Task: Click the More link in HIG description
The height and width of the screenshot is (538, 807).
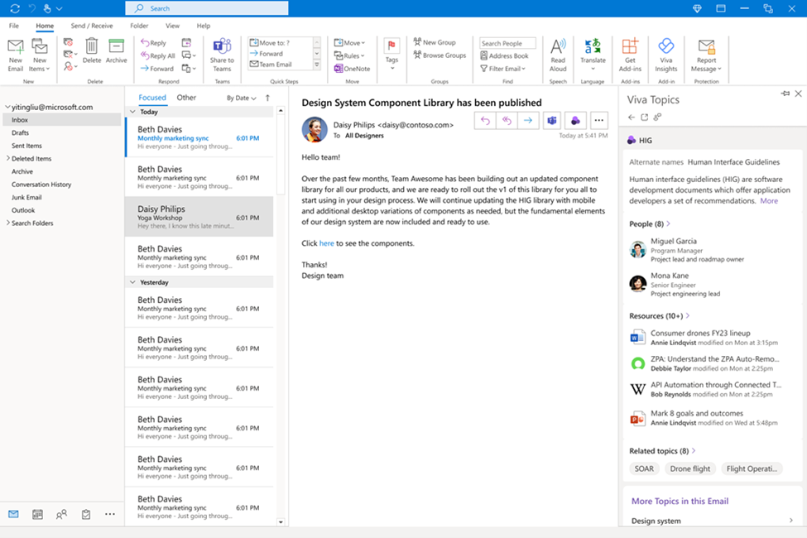Action: pyautogui.click(x=769, y=201)
